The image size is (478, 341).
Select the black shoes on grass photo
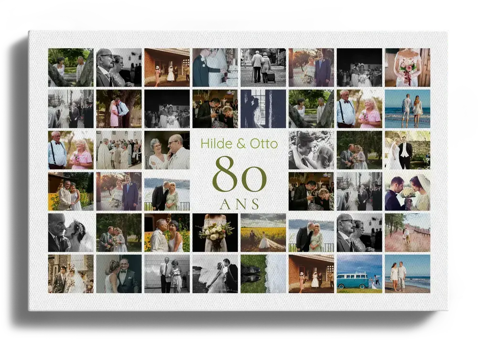click(x=263, y=274)
